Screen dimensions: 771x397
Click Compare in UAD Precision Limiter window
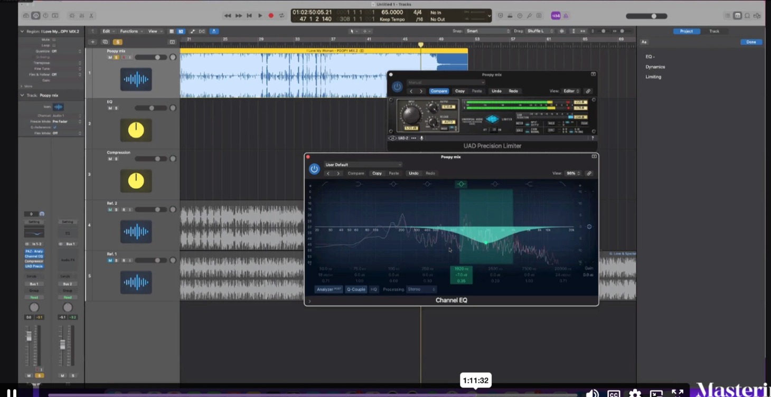click(x=439, y=91)
